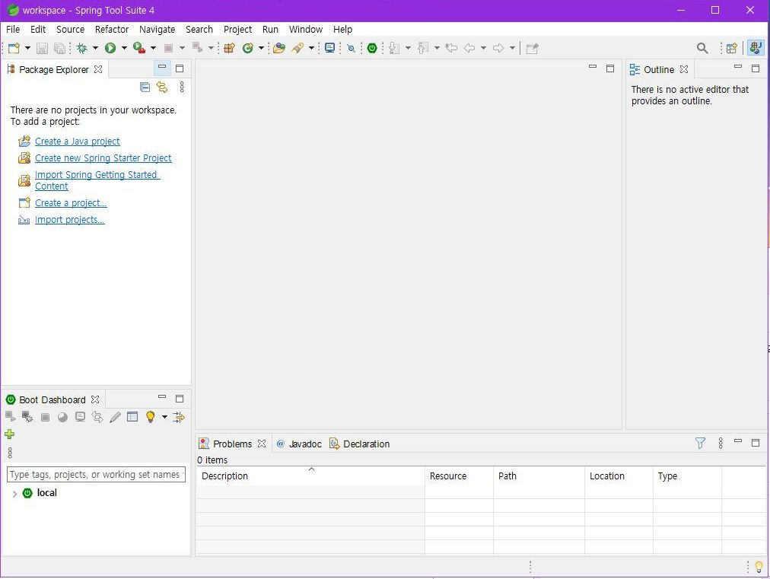Click the green Run toolbar button
770x579 pixels.
click(x=110, y=48)
